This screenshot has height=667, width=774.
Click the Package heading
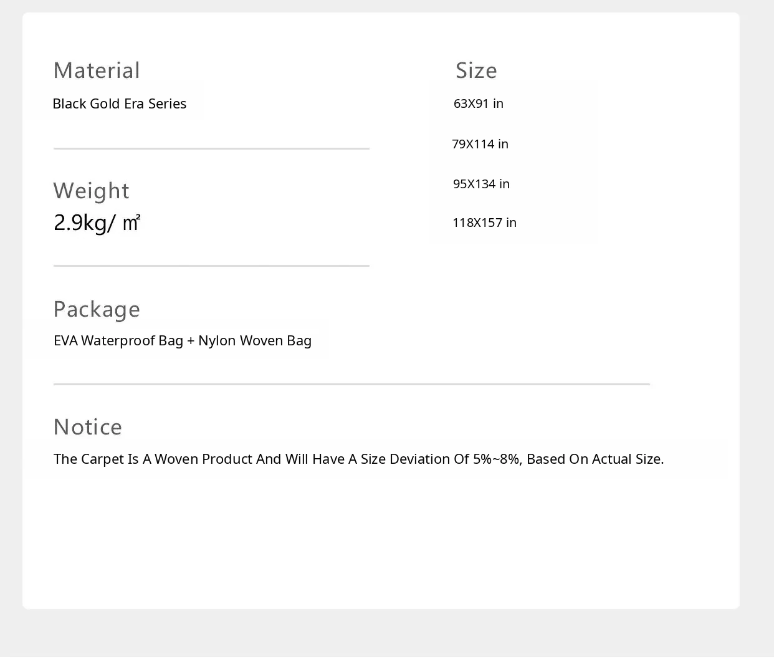point(97,309)
